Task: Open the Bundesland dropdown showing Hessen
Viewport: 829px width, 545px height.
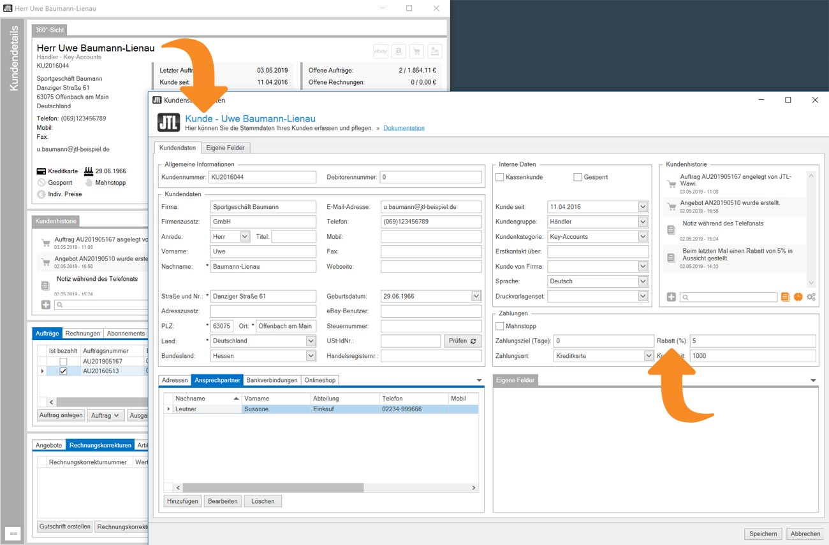Action: (311, 356)
